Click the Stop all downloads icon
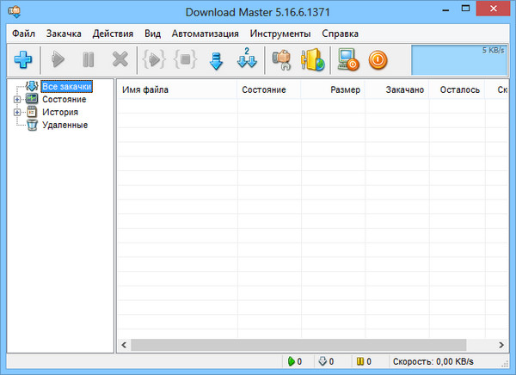Image resolution: width=516 pixels, height=375 pixels. pyautogui.click(x=184, y=60)
